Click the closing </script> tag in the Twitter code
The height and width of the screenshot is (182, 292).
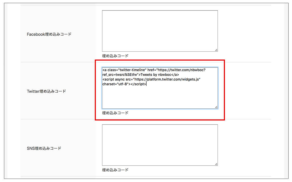pos(139,84)
